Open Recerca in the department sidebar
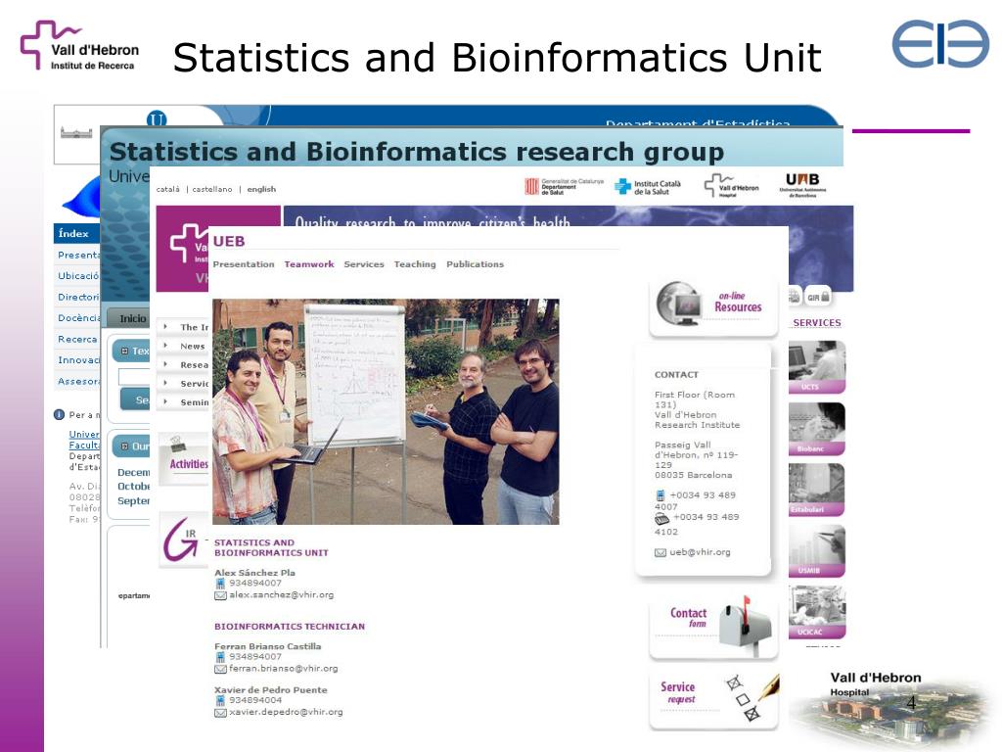The height and width of the screenshot is (752, 1002). pyautogui.click(x=78, y=339)
